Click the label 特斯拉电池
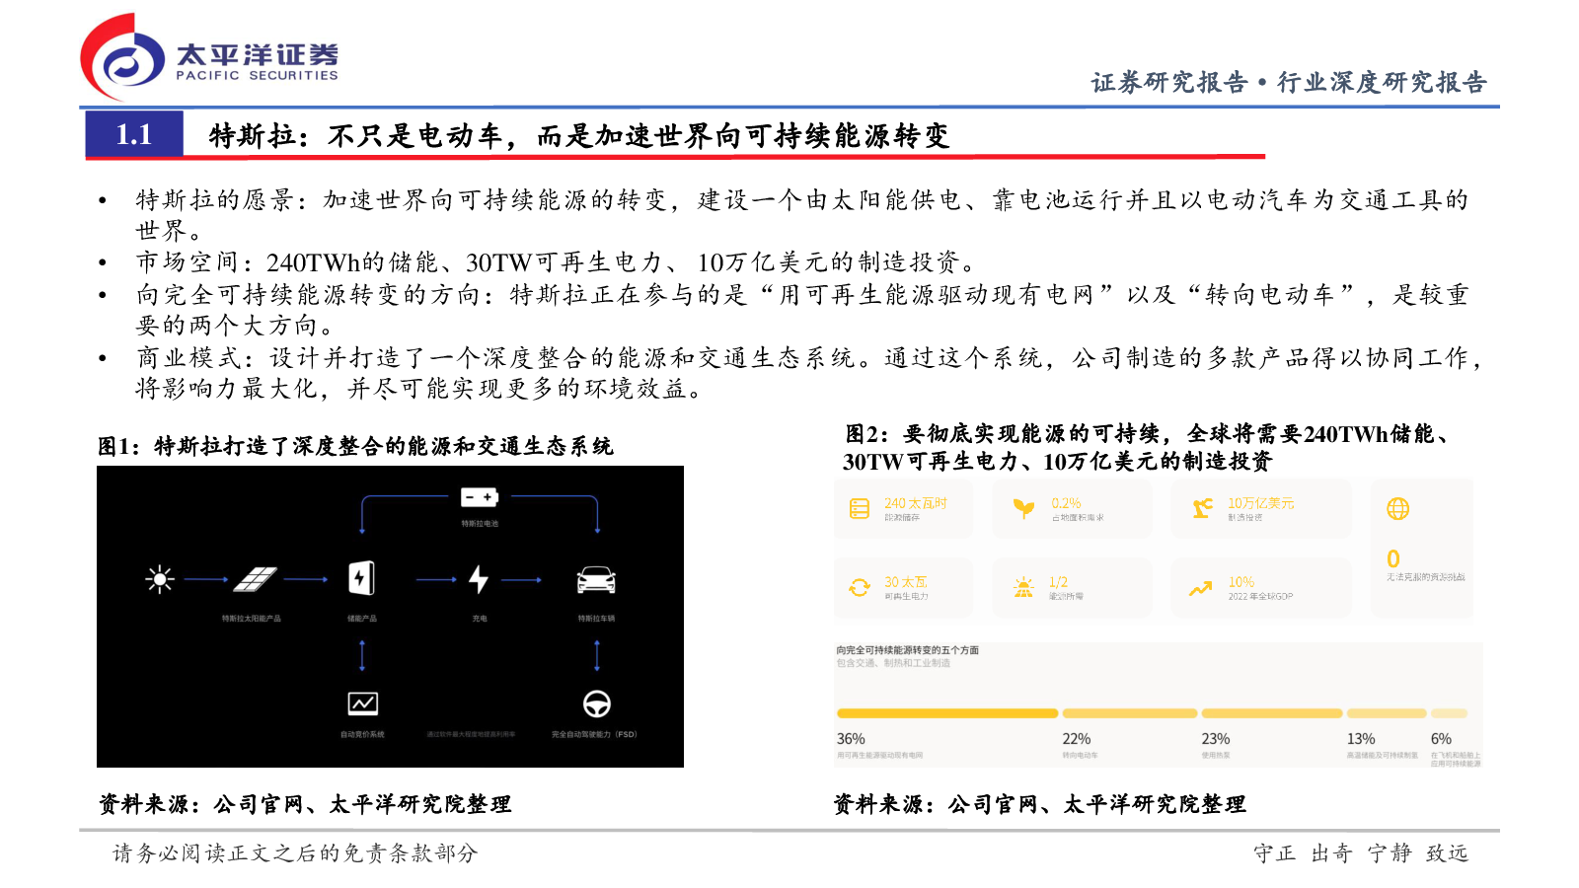1579x888 pixels. tap(480, 524)
